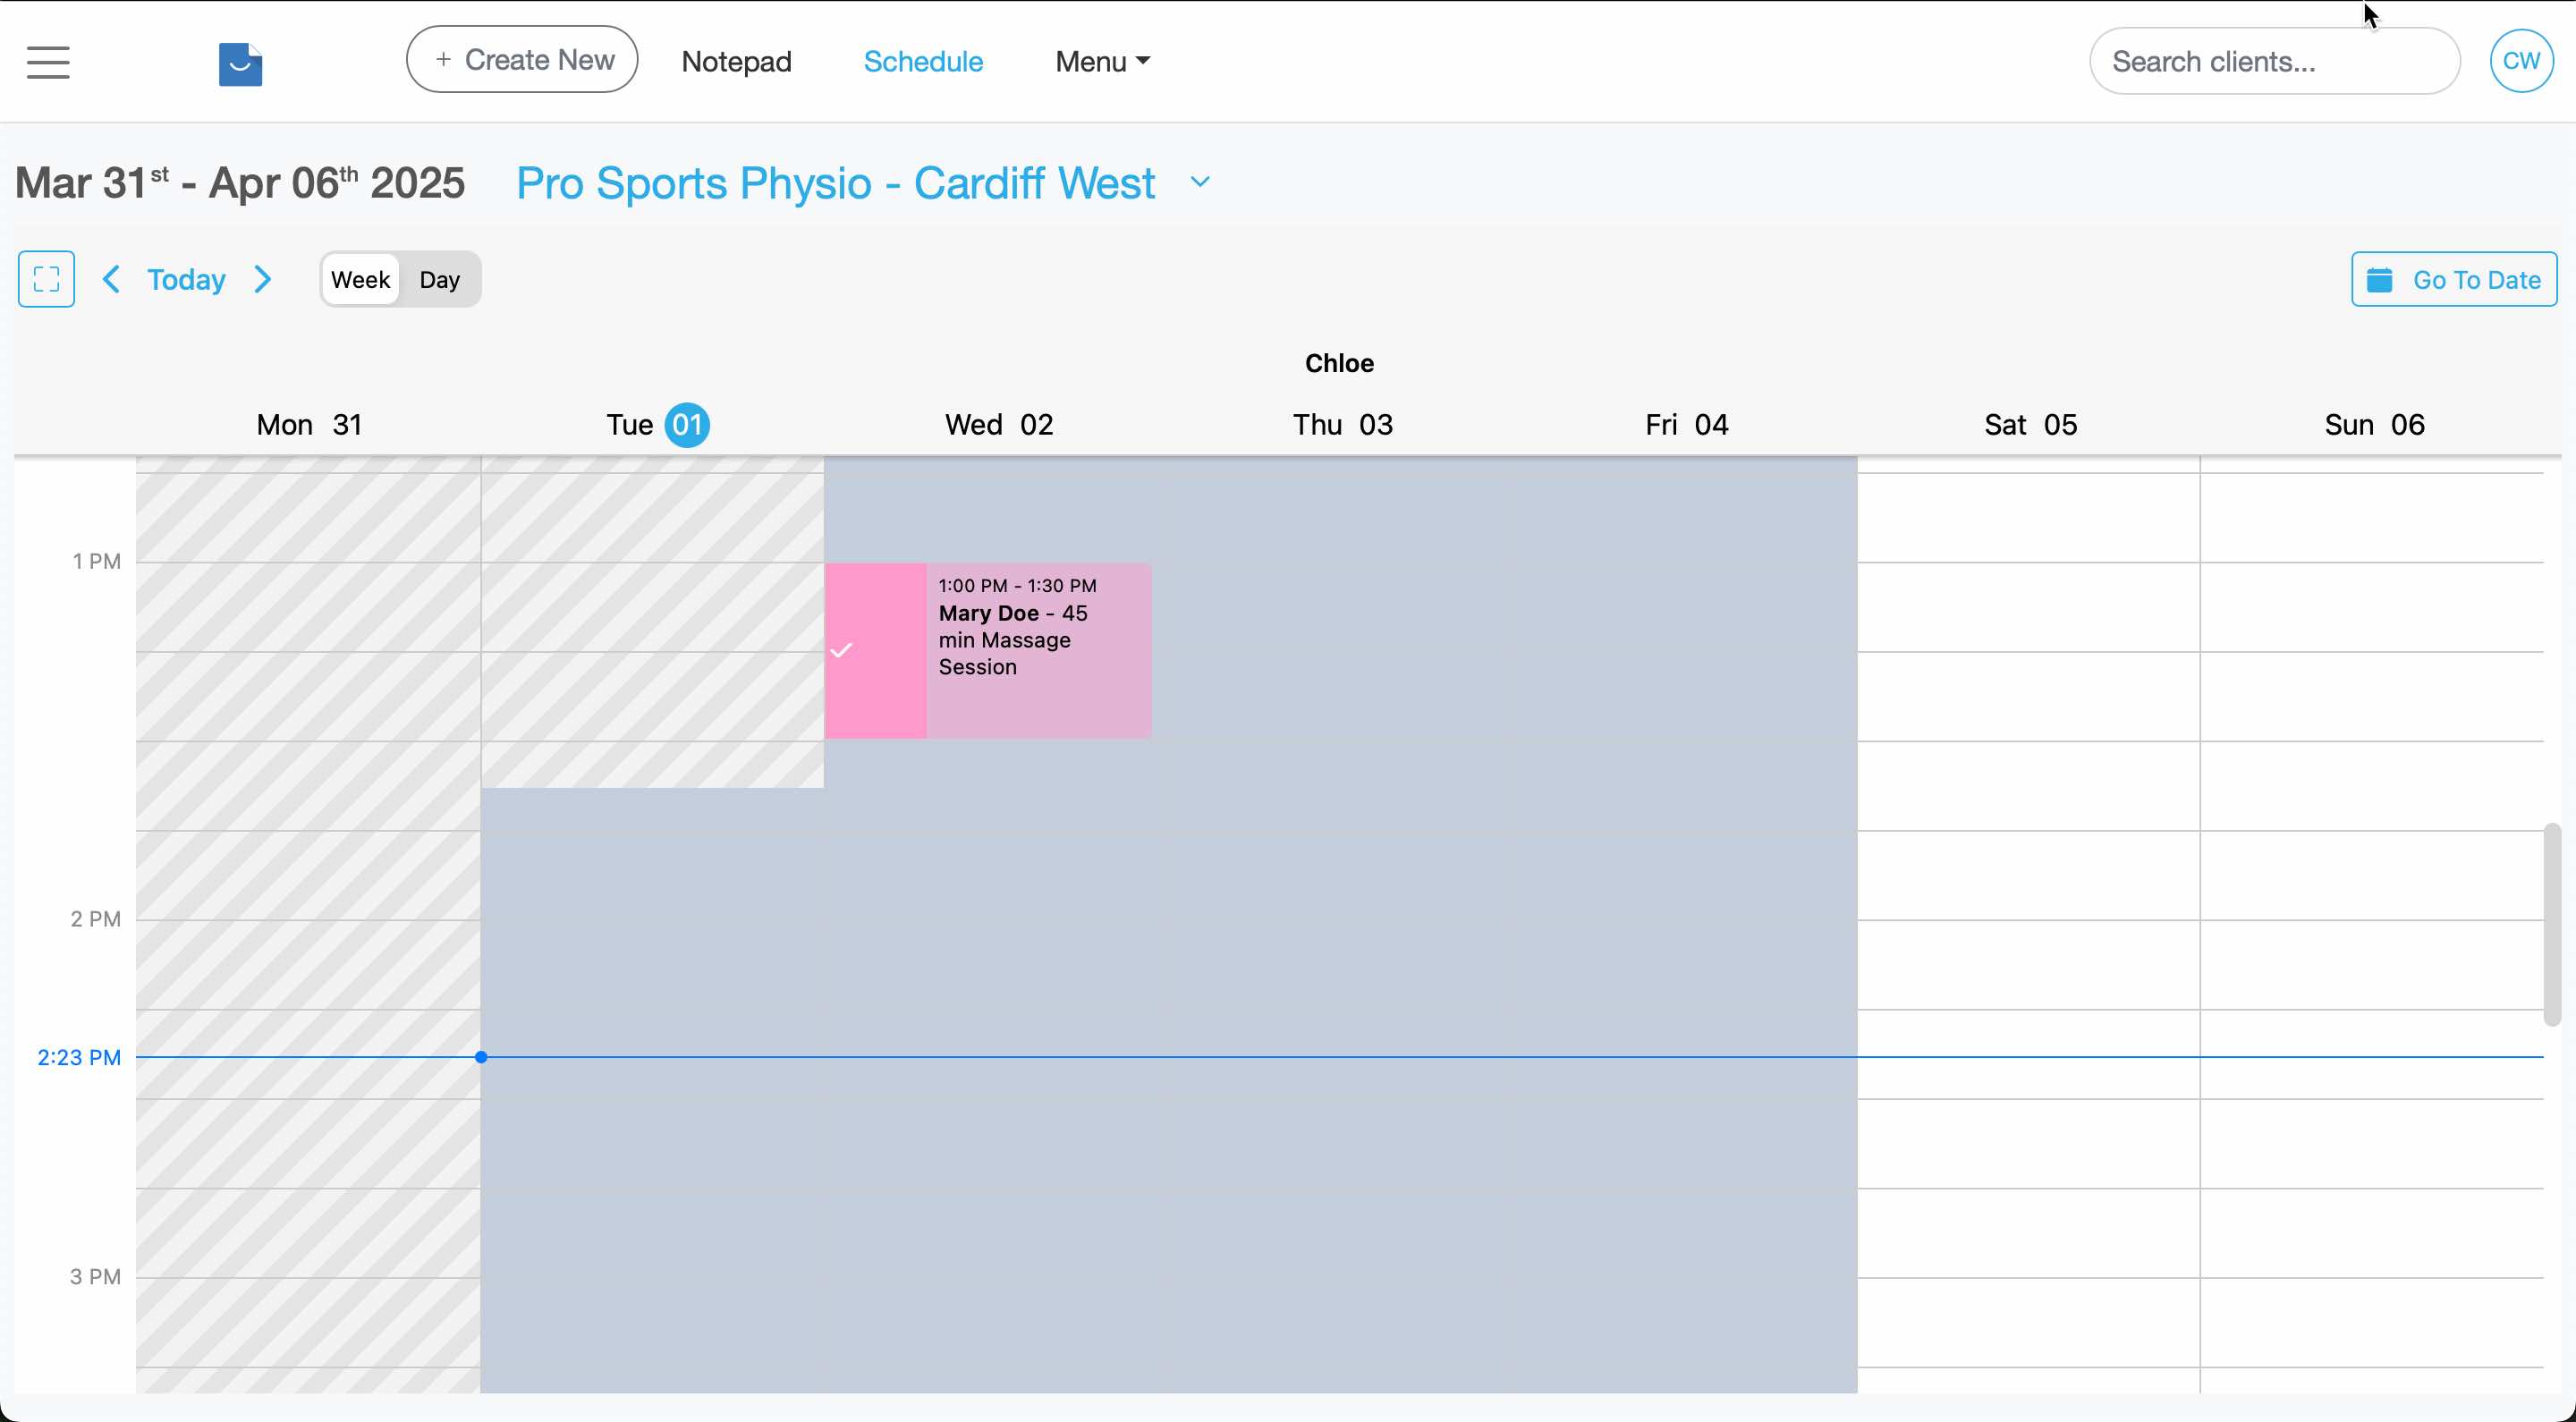Viewport: 2576px width, 1422px height.
Task: Expand the Menu dropdown
Action: click(1102, 62)
